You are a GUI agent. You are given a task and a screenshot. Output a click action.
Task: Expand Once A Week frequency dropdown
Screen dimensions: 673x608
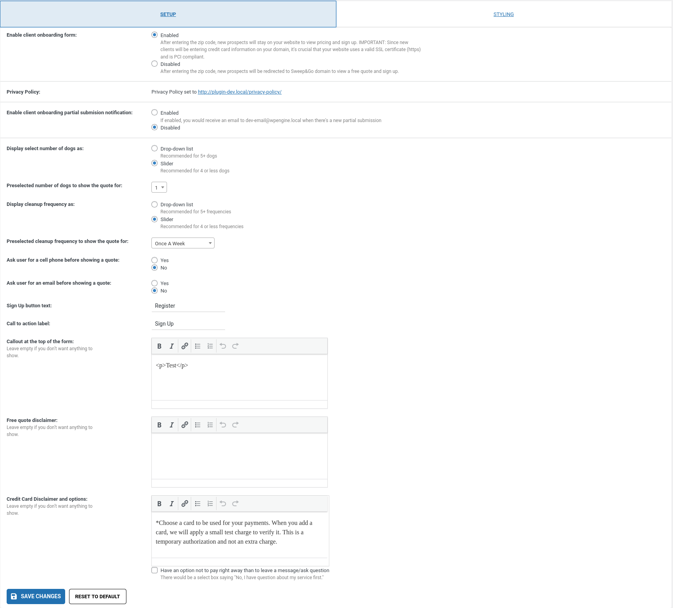[x=183, y=243]
